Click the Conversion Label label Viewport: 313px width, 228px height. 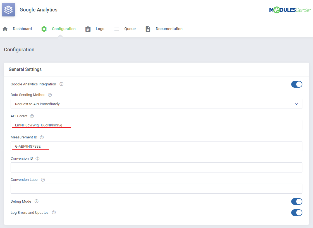(x=24, y=180)
